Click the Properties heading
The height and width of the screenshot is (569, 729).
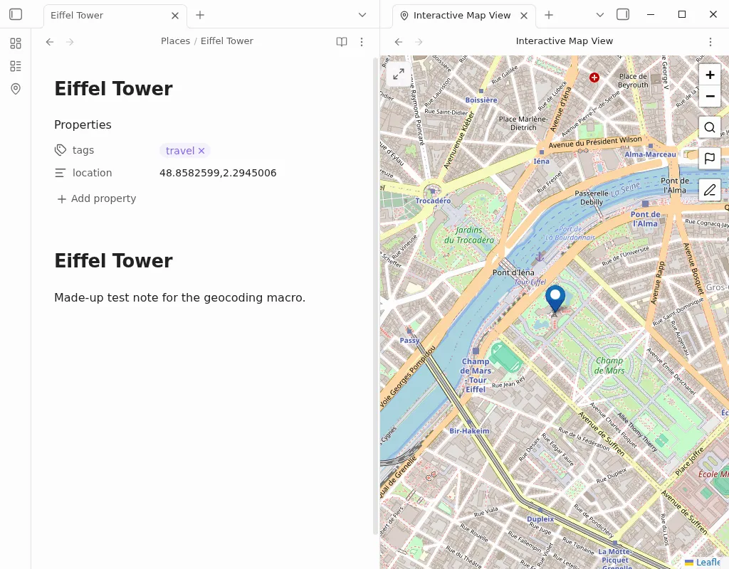coord(83,124)
